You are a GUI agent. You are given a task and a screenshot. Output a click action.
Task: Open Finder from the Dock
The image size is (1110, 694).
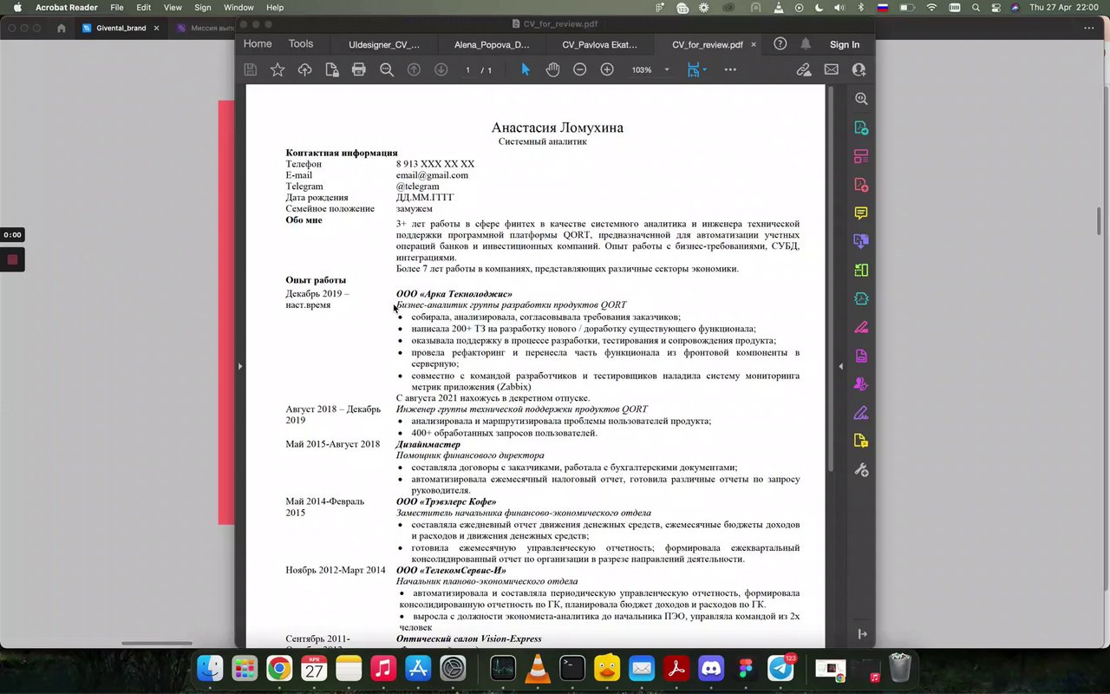pyautogui.click(x=210, y=668)
